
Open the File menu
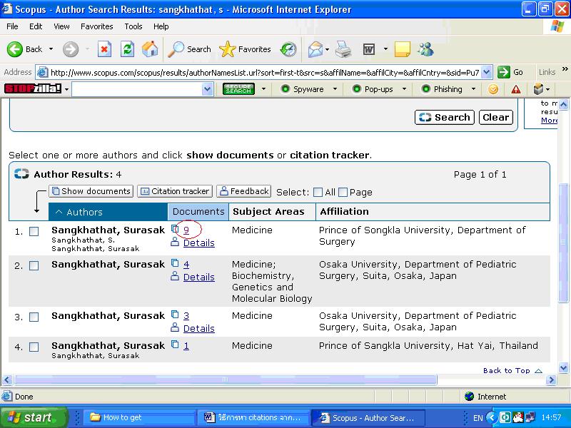[12, 26]
